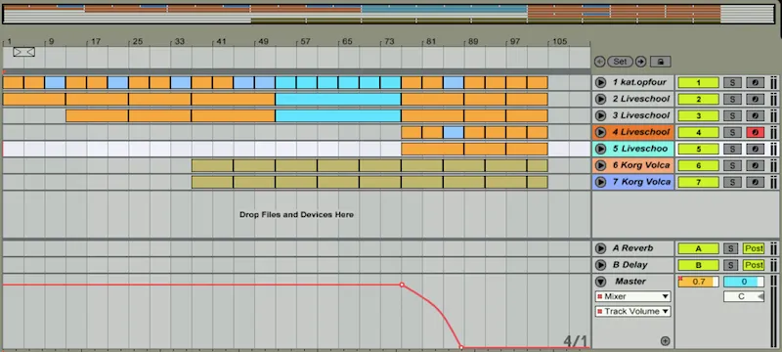The height and width of the screenshot is (352, 782).
Task: Click the next locator arrow beside Set
Action: click(641, 62)
